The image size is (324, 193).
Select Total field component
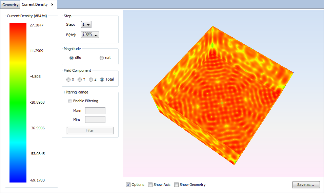coord(102,80)
